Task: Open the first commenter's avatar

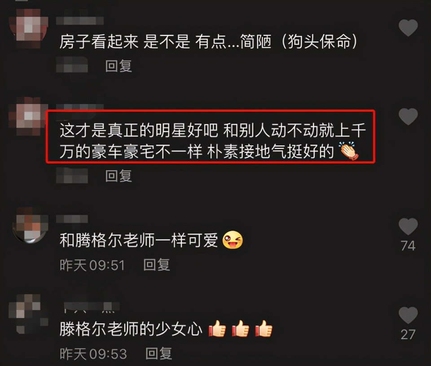Action: [x=29, y=29]
